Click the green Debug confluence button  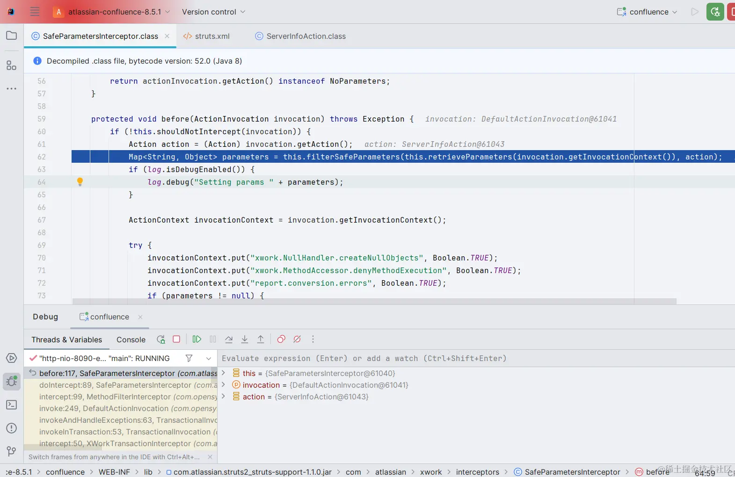point(715,12)
